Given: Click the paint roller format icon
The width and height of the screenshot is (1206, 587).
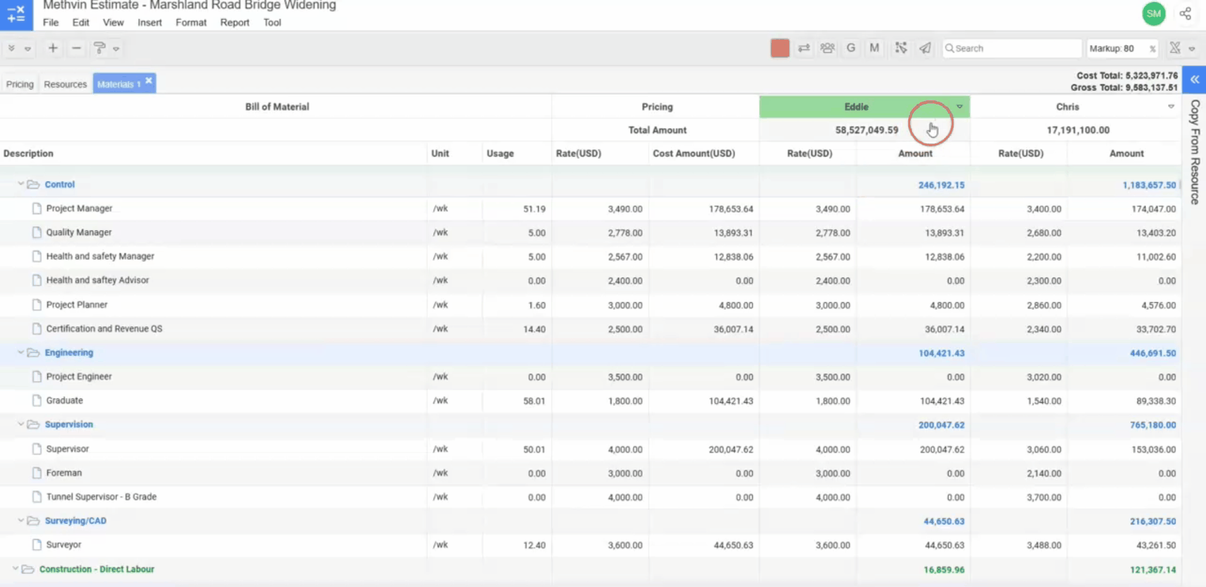Looking at the screenshot, I should (x=100, y=48).
